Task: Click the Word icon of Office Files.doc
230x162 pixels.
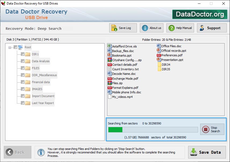Action: click(x=159, y=46)
